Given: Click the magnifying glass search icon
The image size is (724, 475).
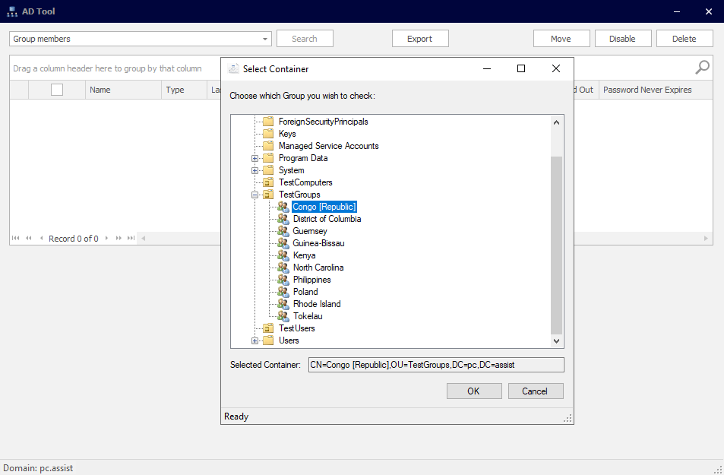Looking at the screenshot, I should coord(703,68).
